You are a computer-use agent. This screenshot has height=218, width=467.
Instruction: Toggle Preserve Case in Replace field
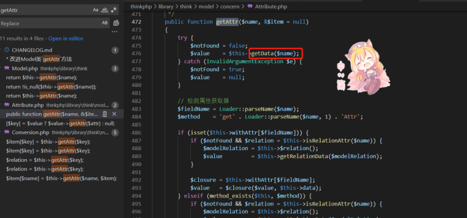[x=105, y=23]
